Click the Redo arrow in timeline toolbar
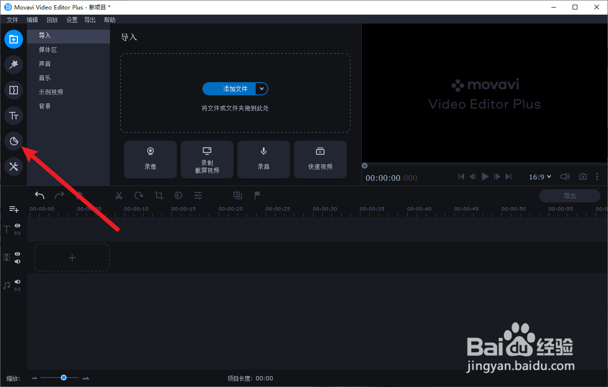Image resolution: width=608 pixels, height=387 pixels. pyautogui.click(x=59, y=195)
